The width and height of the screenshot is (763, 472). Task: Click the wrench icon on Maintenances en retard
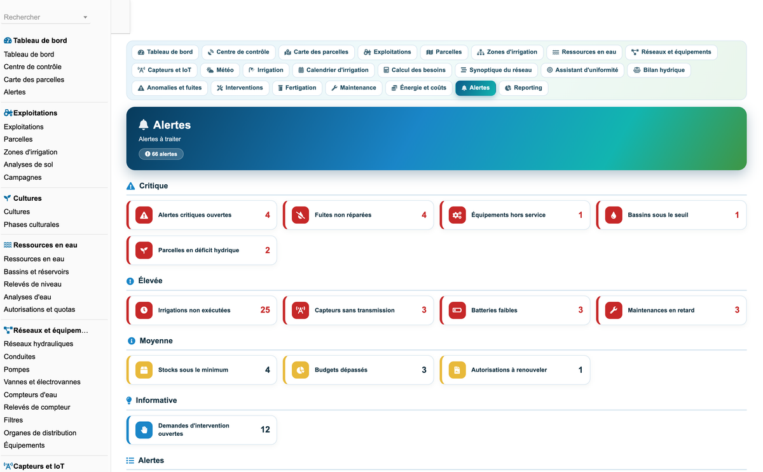pyautogui.click(x=614, y=311)
